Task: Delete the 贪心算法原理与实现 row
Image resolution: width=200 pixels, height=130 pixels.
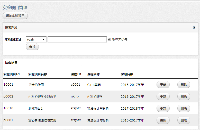Action: [184, 120]
